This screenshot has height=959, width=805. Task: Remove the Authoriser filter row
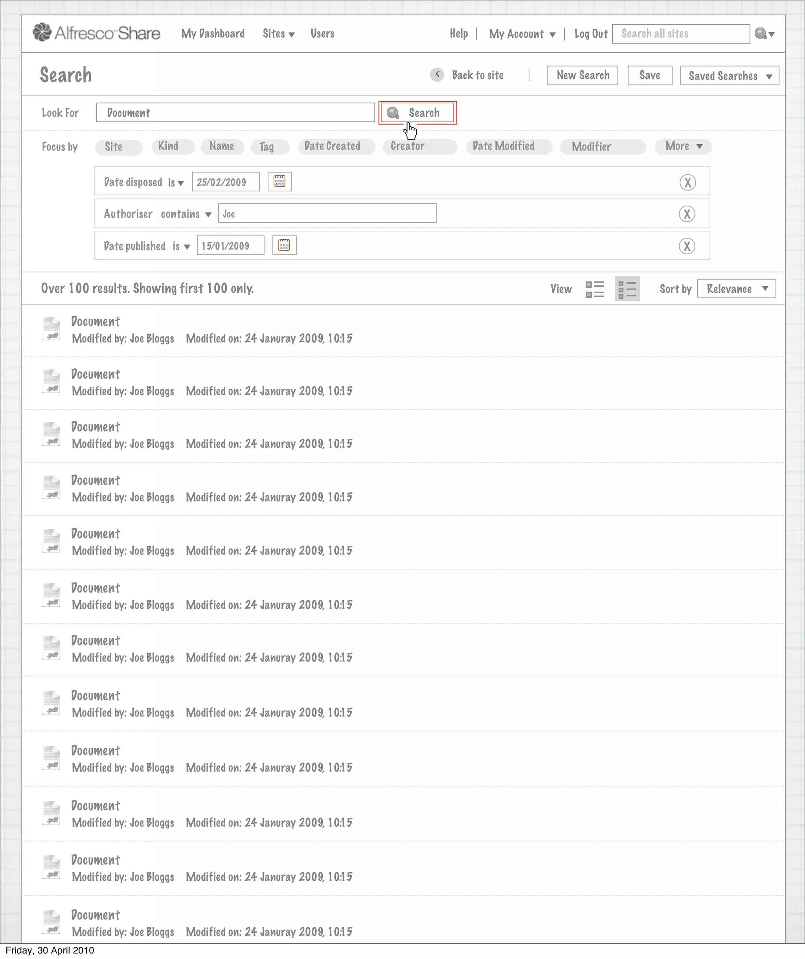[687, 214]
